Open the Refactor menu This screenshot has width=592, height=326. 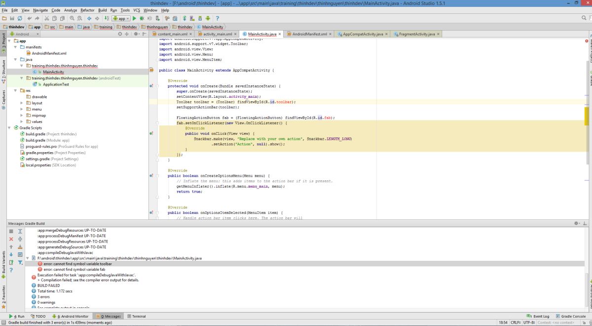point(87,10)
